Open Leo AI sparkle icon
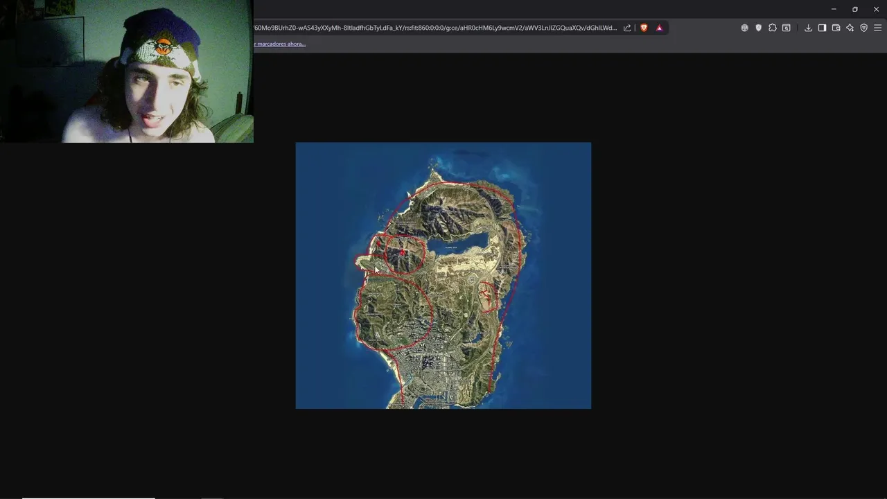The width and height of the screenshot is (887, 499). click(850, 28)
